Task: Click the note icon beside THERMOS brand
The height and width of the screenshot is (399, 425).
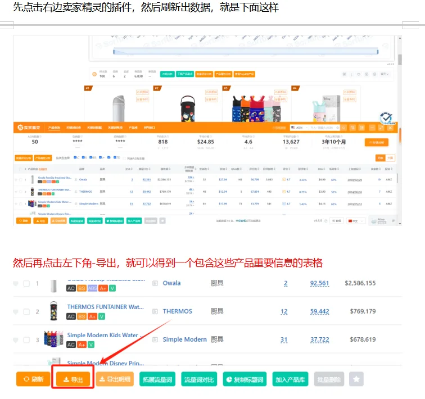Action: click(x=155, y=311)
